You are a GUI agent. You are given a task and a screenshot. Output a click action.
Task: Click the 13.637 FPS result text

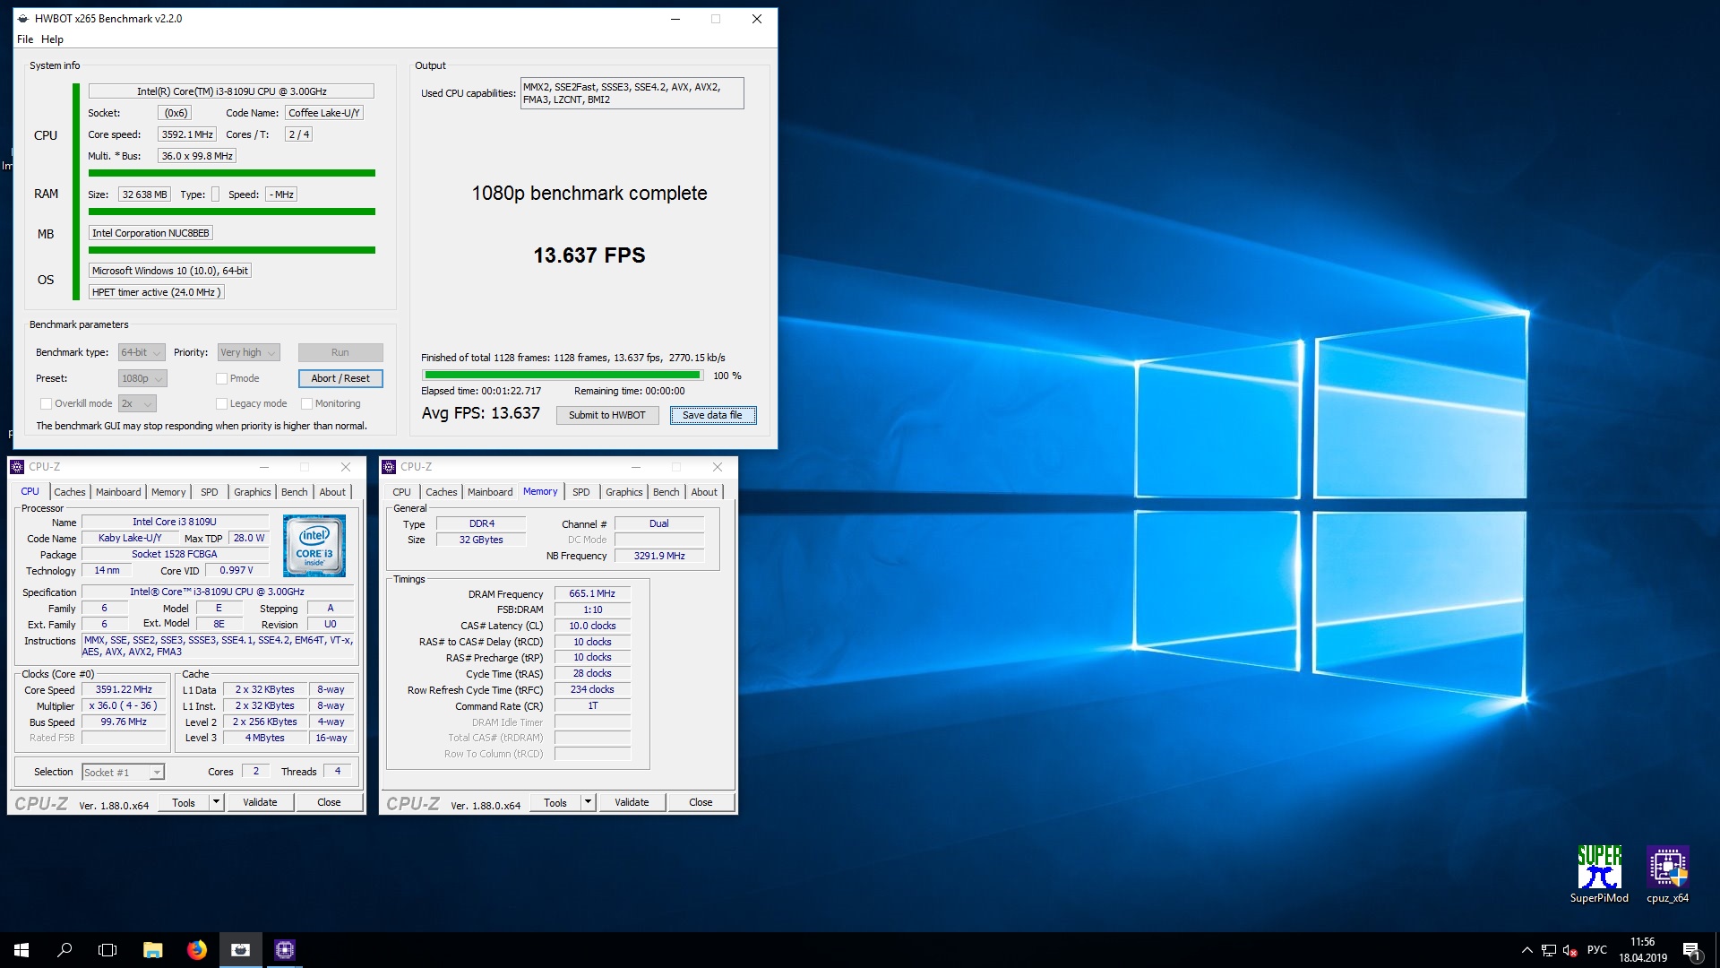click(589, 255)
